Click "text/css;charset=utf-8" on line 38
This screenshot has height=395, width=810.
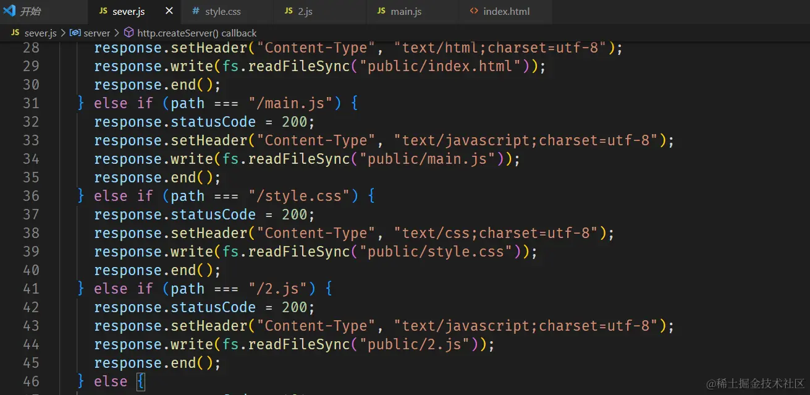(496, 233)
